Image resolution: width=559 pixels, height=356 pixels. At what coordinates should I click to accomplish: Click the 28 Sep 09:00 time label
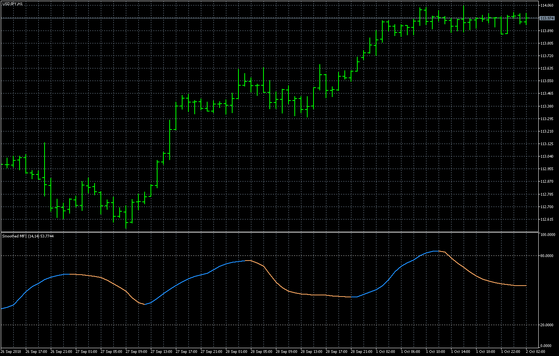tap(287, 352)
